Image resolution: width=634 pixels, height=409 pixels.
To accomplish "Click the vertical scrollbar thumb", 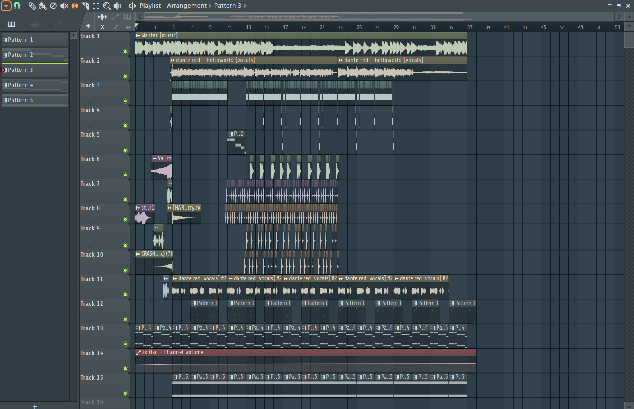I will click(x=629, y=40).
